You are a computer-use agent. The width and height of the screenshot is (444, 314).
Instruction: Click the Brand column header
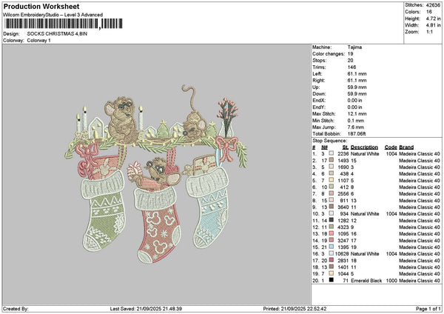pos(406,147)
